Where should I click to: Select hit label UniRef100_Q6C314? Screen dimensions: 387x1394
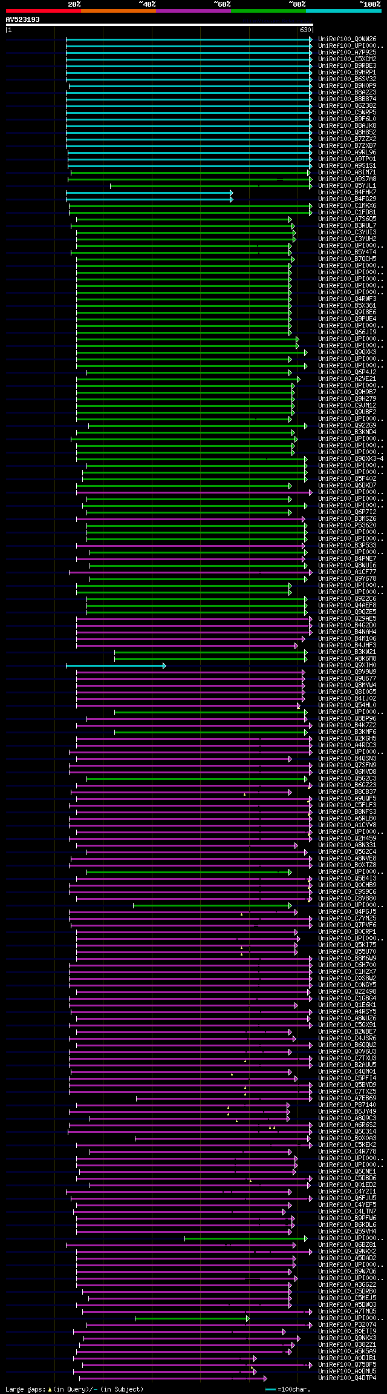tap(347, 1132)
